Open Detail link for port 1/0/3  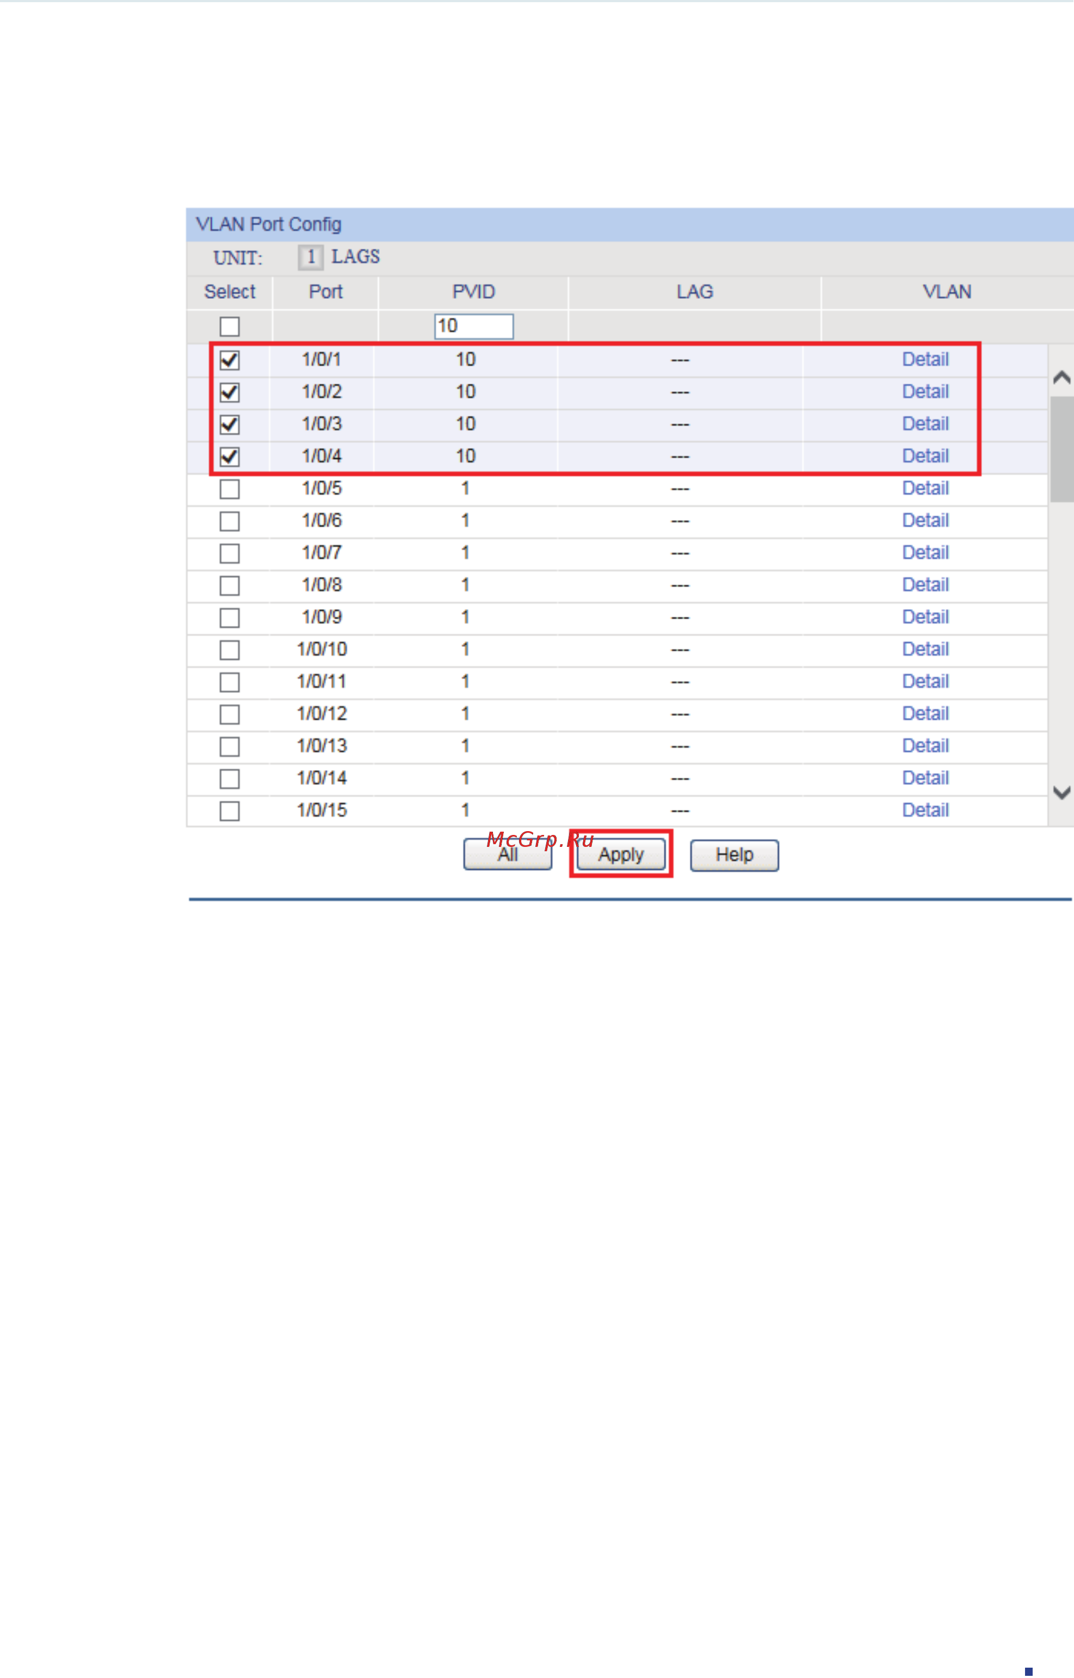tap(925, 423)
